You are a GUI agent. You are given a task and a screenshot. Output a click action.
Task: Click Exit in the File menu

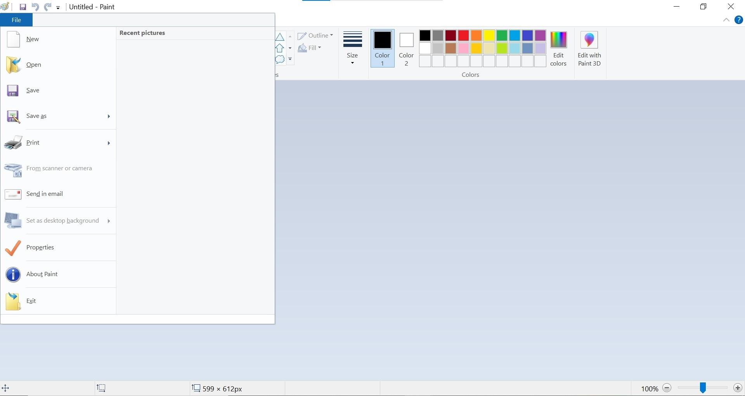58,301
